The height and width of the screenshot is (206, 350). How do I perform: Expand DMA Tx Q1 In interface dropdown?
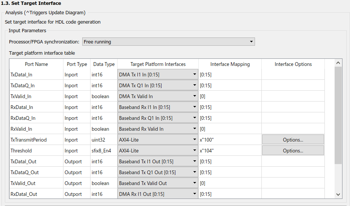(x=158, y=85)
